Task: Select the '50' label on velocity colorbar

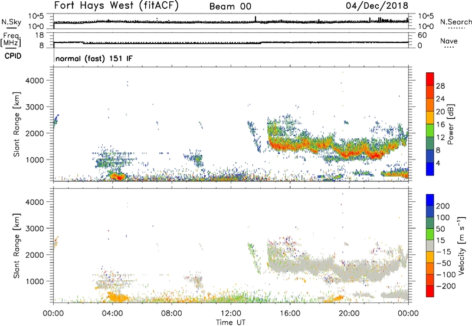Action: (x=440, y=229)
